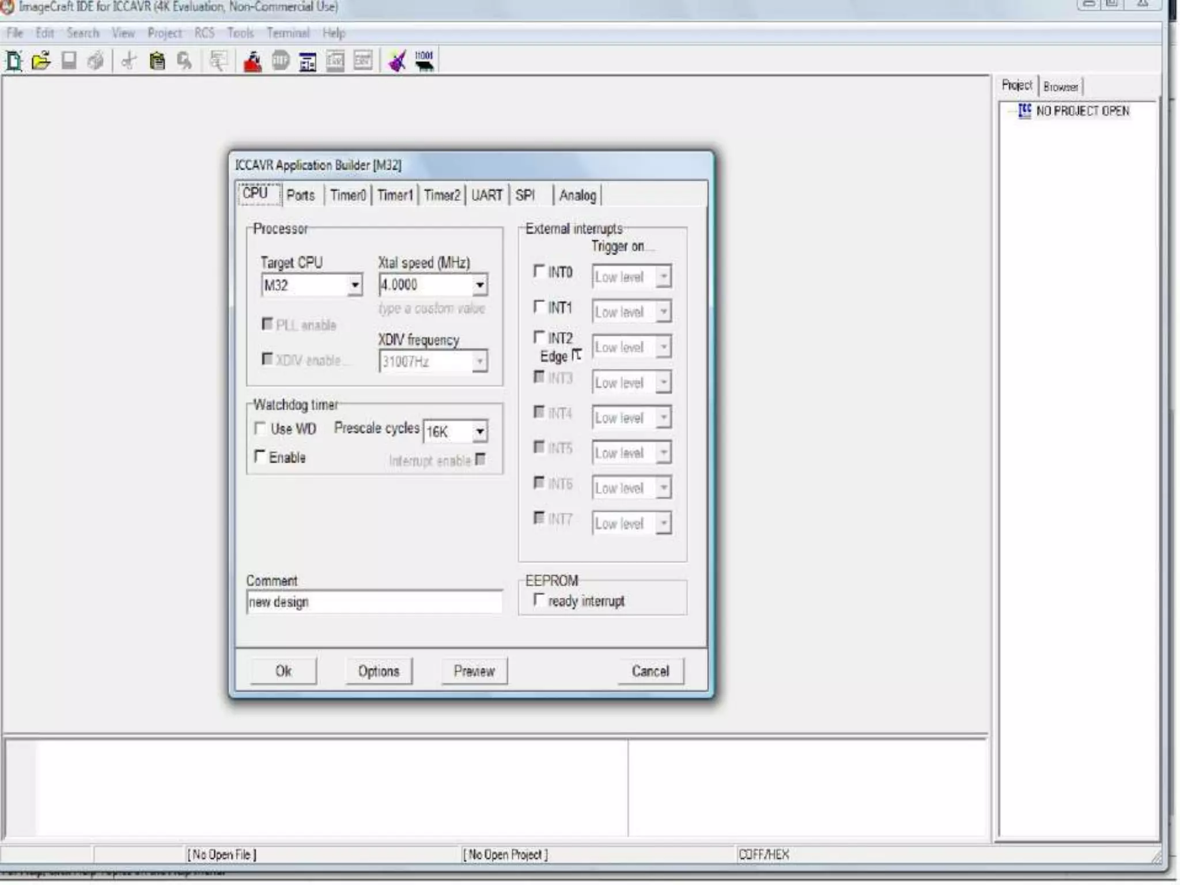Open the File menu
This screenshot has height=885, width=1180.
[14, 33]
